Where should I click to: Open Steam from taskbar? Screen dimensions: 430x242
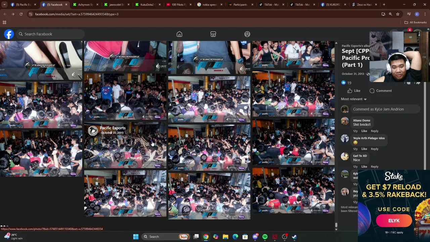(x=294, y=237)
